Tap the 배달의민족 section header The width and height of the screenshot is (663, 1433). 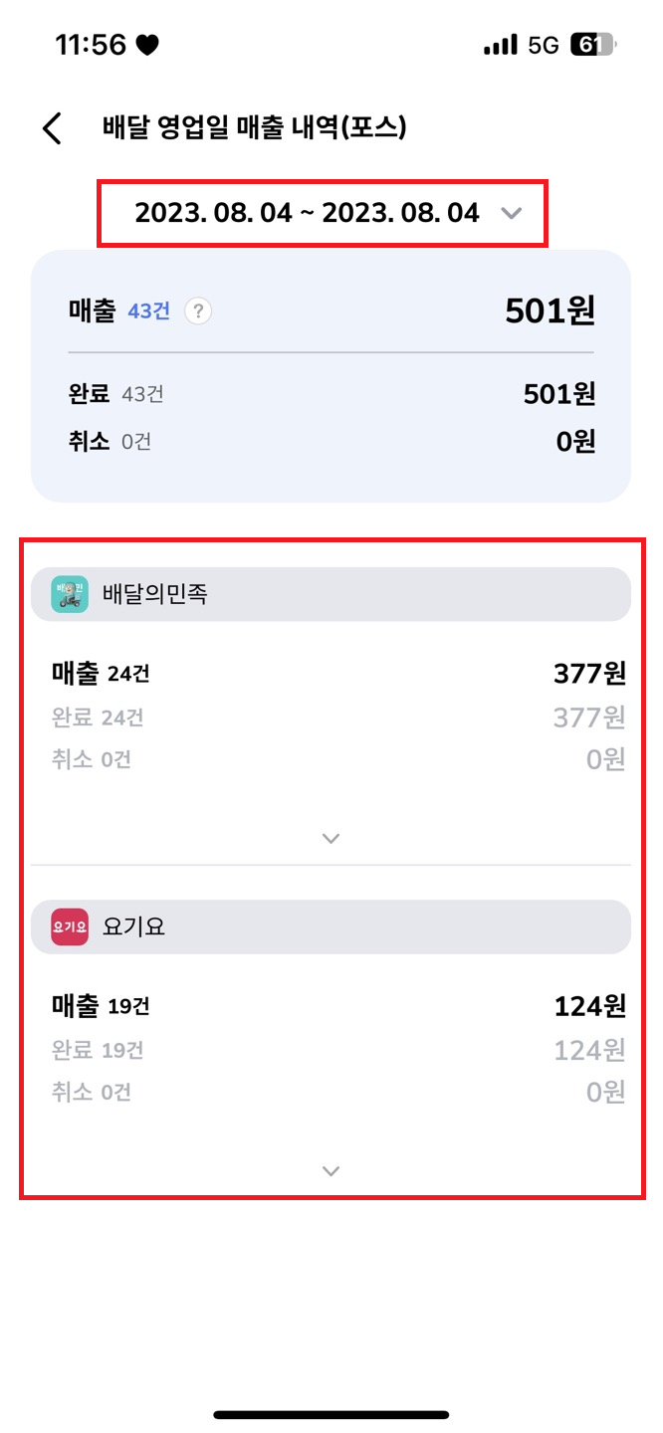pyautogui.click(x=331, y=594)
